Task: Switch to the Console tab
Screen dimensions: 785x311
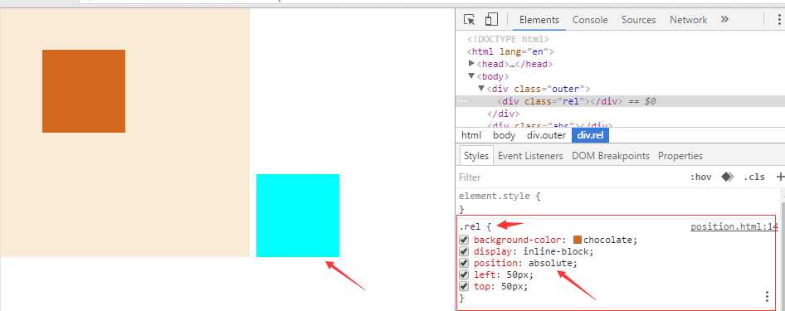Action: (x=590, y=20)
